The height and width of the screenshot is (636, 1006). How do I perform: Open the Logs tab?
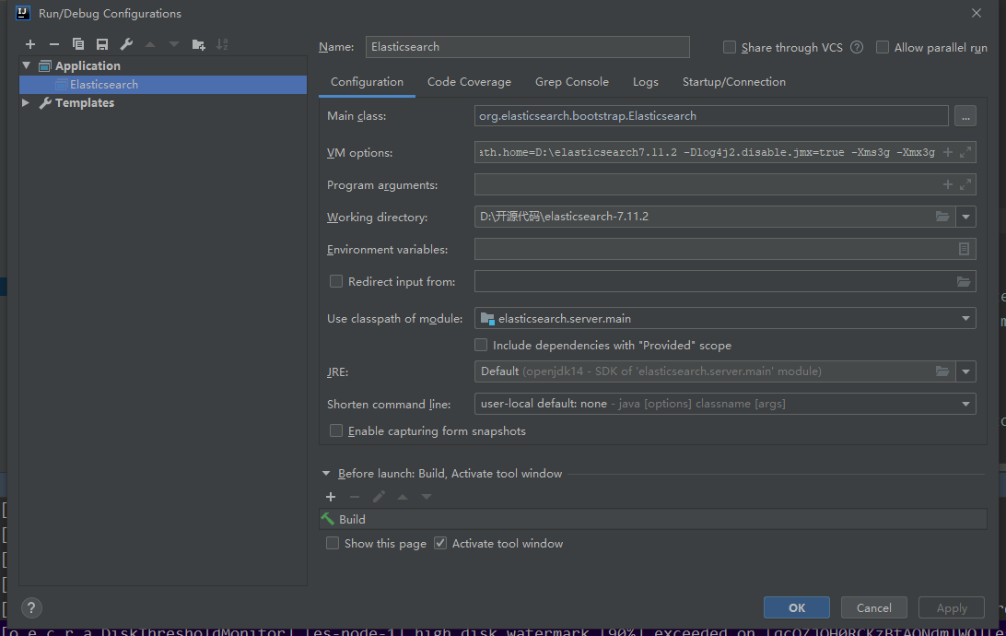(x=646, y=82)
